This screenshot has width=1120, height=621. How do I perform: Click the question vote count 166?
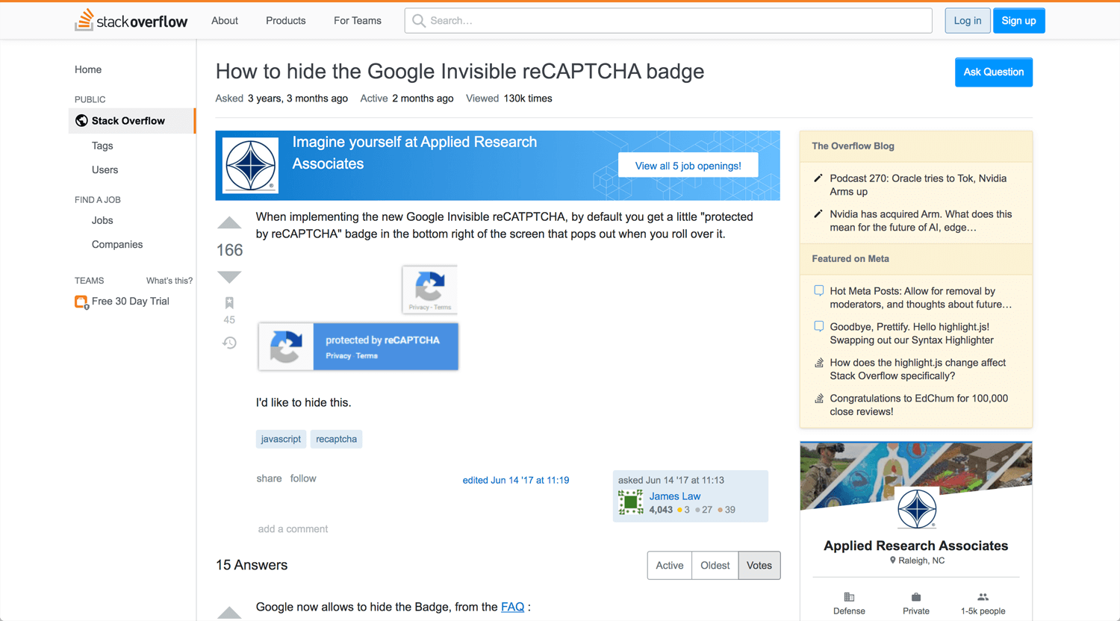pos(229,250)
